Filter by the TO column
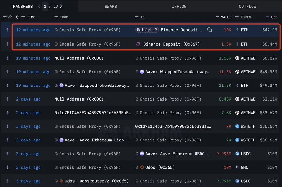The image size is (282, 187). [137, 17]
